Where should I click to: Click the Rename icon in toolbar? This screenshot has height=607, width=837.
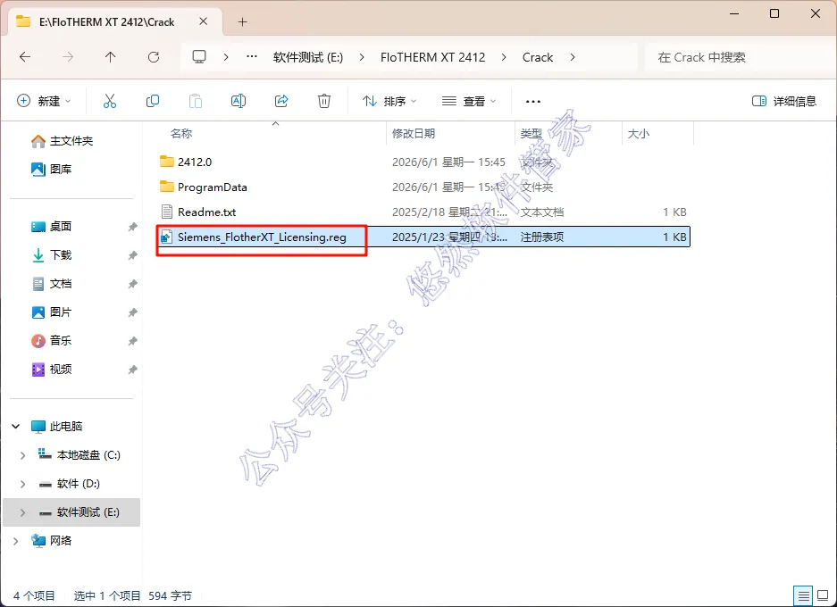click(239, 101)
